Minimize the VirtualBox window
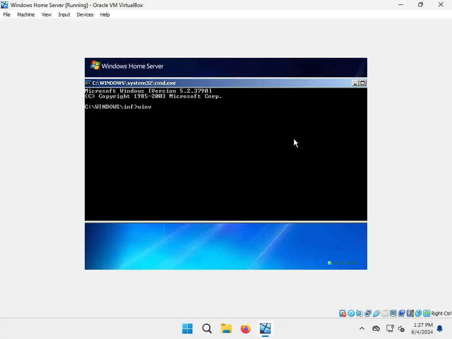 click(x=401, y=5)
